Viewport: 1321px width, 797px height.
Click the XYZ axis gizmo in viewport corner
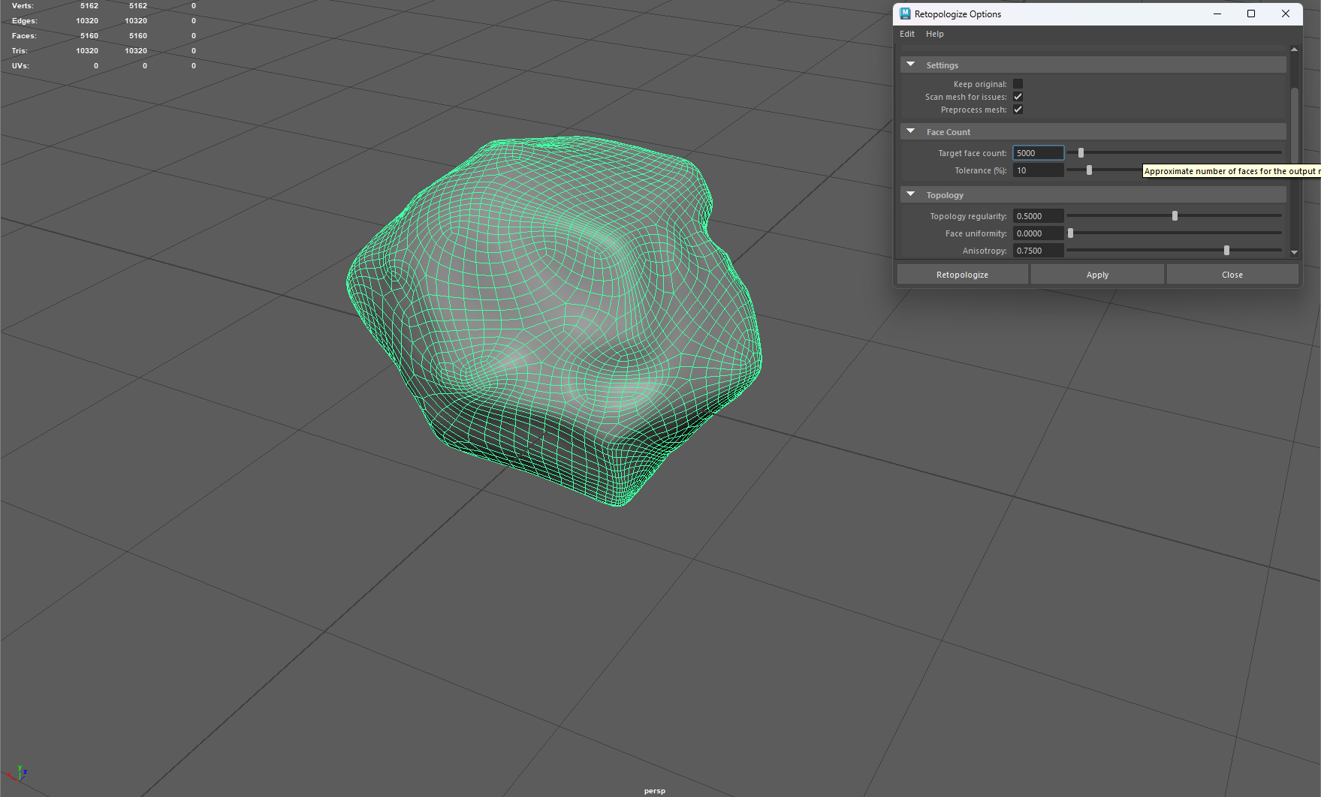pyautogui.click(x=17, y=774)
